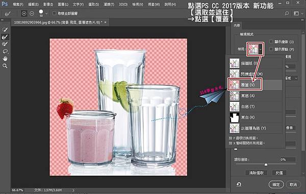Open the partially hidden dropdown right of view list
Image resolution: width=306 pixels, height=194 pixels.
click(x=292, y=78)
